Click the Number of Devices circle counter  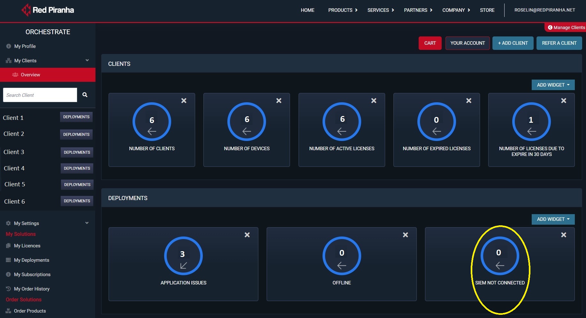[x=247, y=122]
